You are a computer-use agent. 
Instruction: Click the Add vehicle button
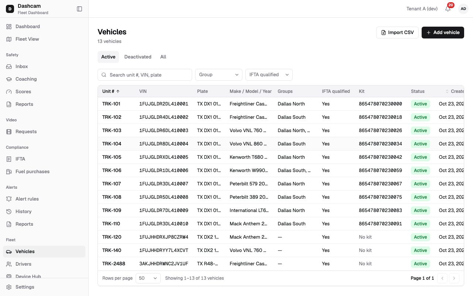tap(443, 33)
